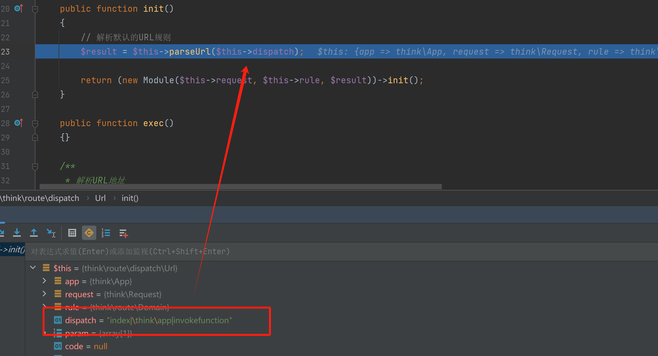Viewport: 658px width, 356px height.
Task: Toggle fold marker for the init() function
Action: point(35,9)
